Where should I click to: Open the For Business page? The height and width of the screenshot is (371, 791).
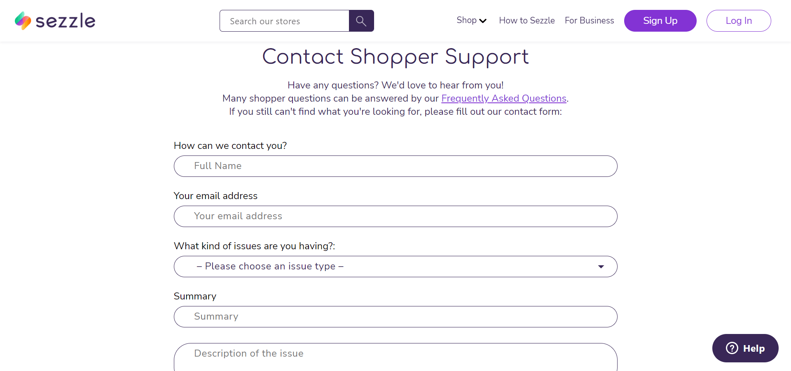[x=589, y=21]
